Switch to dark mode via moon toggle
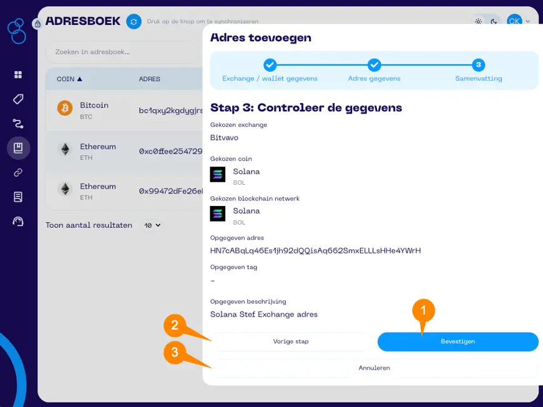The height and width of the screenshot is (407, 543). [494, 21]
